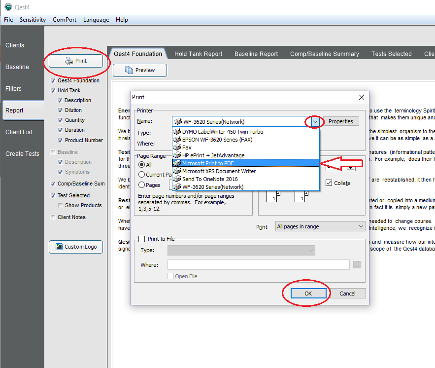Switch to the Comp/Baseline Summary tab
Image resolution: width=435 pixels, height=368 pixels.
tap(325, 54)
